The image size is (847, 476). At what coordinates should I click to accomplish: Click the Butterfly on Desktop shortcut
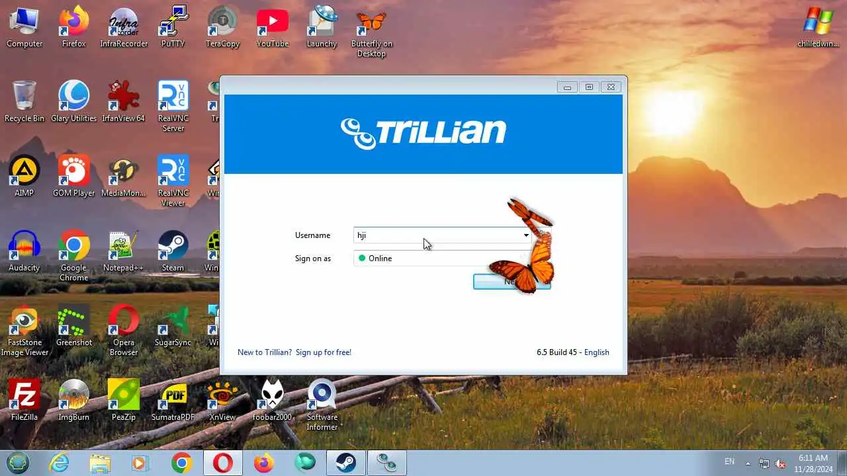pyautogui.click(x=371, y=32)
